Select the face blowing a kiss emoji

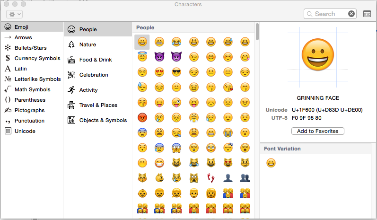pos(228,87)
